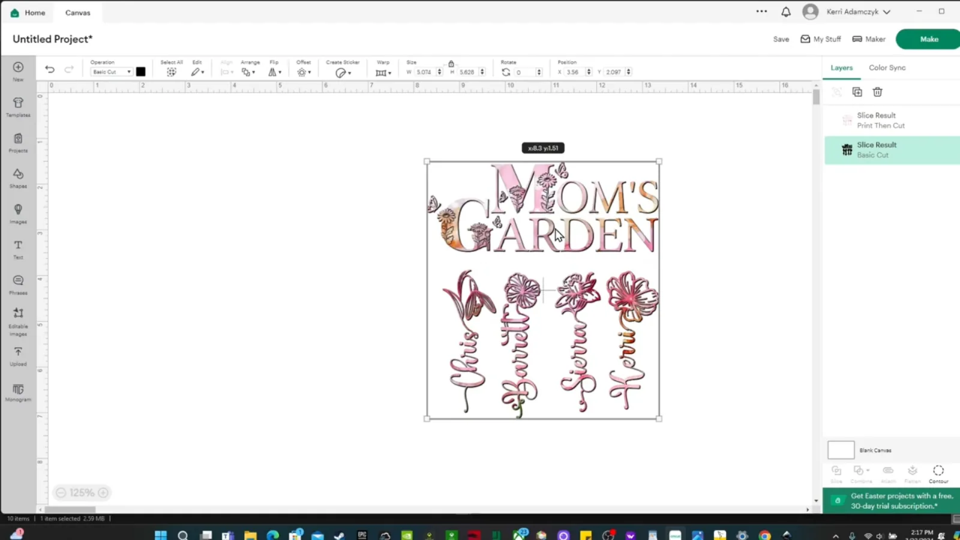Open My Stuff
This screenshot has height=540, width=960.
820,39
